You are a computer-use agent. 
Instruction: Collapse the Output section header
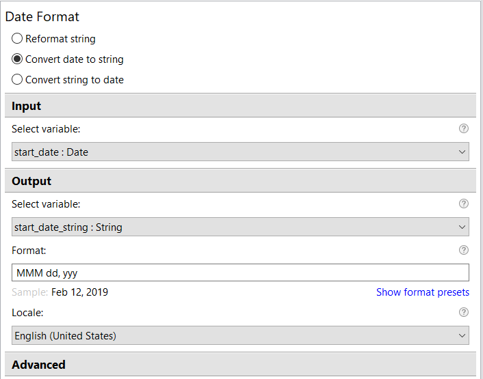coord(240,181)
